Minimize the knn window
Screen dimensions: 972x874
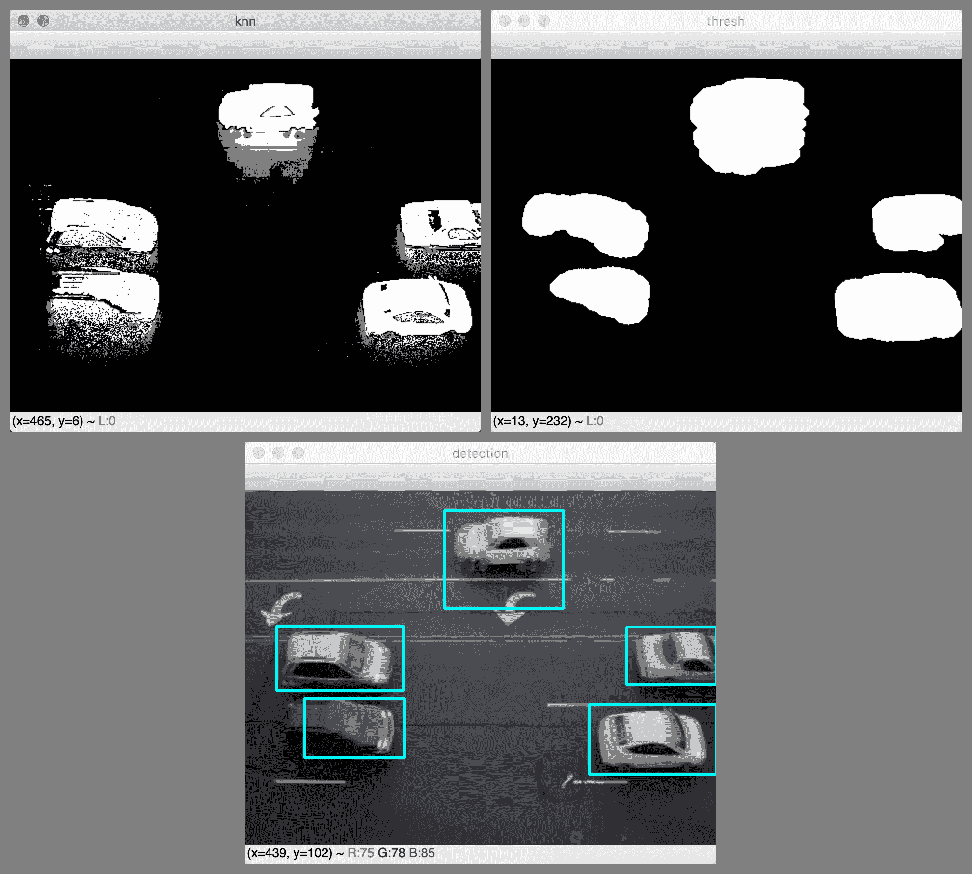[43, 21]
